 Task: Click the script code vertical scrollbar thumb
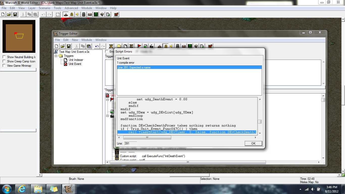(x=260, y=122)
